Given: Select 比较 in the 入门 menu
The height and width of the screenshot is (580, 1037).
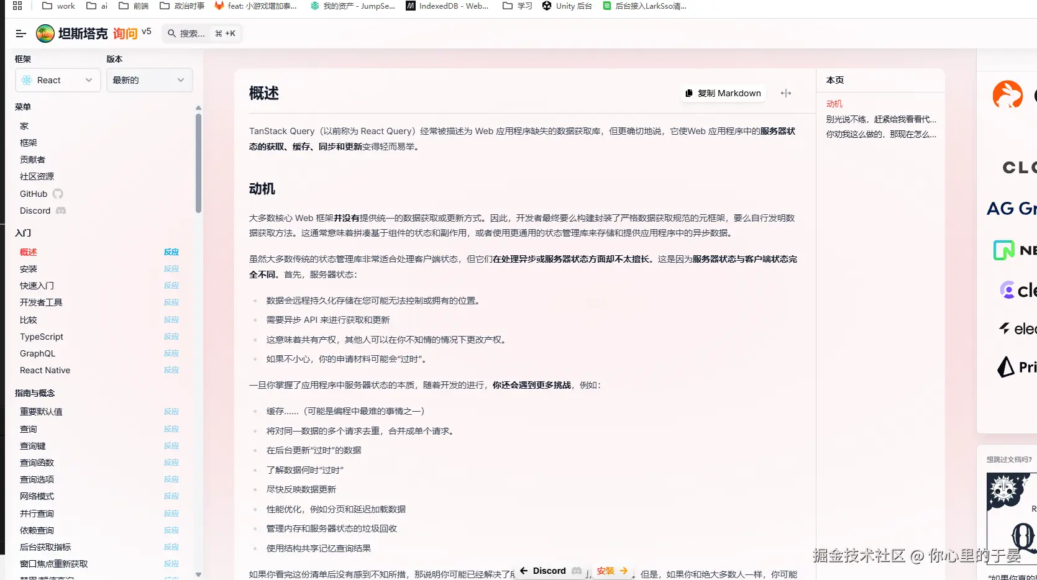Looking at the screenshot, I should click(28, 319).
